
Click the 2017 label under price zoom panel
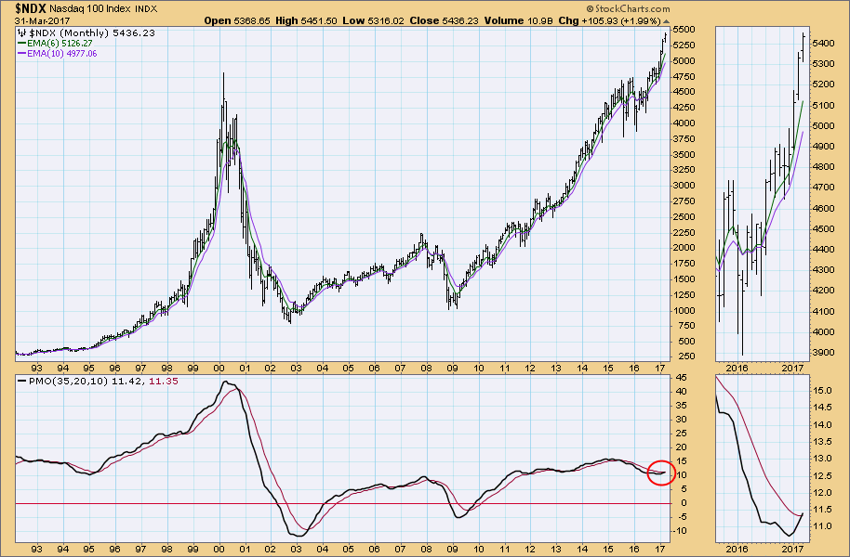(792, 369)
